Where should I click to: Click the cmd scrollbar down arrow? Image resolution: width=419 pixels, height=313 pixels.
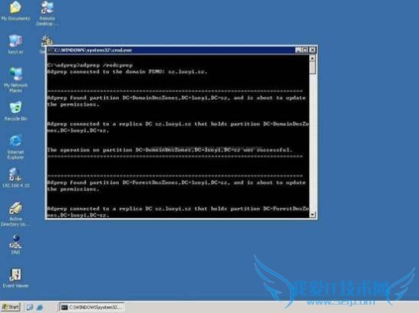click(x=312, y=214)
